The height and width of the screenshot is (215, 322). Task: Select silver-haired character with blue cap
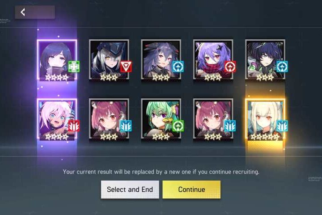click(x=109, y=60)
